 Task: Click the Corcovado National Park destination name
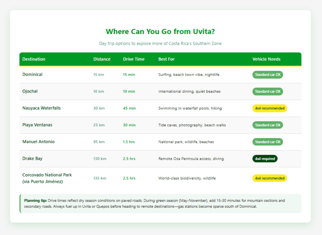[x=47, y=175]
